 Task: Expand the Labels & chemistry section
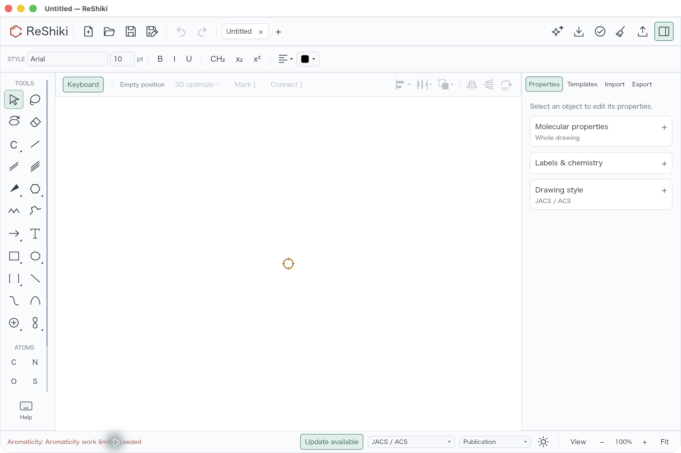601,163
